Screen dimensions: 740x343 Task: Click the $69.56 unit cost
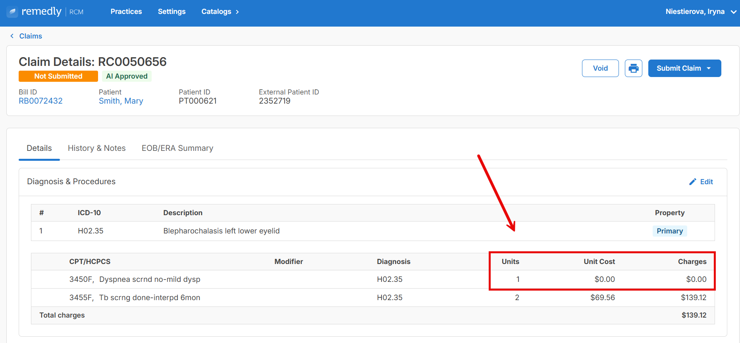pyautogui.click(x=603, y=298)
